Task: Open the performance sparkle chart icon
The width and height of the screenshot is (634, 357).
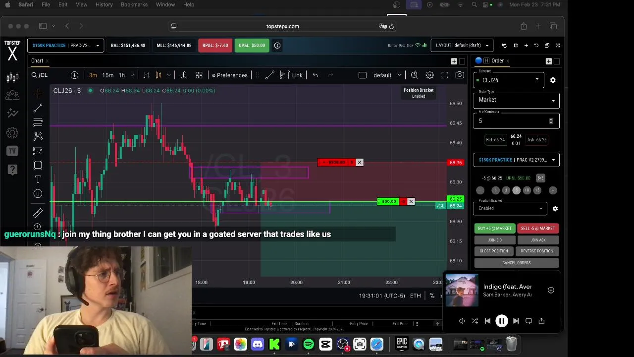Action: [x=12, y=114]
